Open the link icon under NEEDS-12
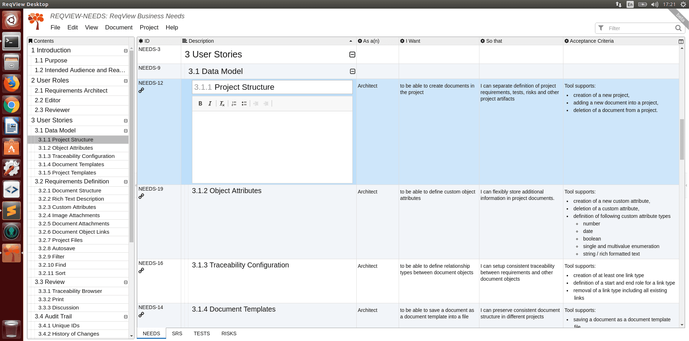The image size is (689, 341). point(141,90)
